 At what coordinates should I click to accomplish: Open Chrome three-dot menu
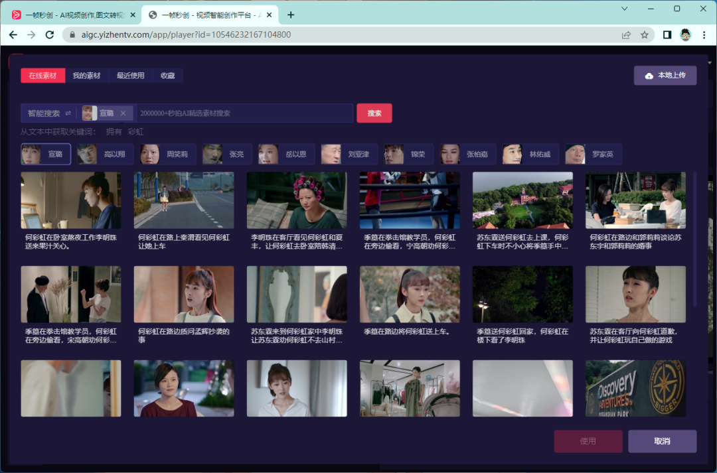click(x=704, y=34)
